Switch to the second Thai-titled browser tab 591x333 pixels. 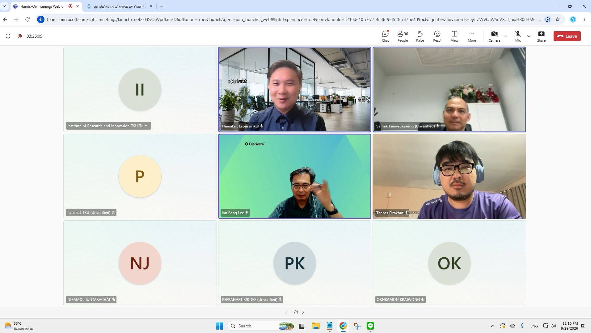[120, 6]
